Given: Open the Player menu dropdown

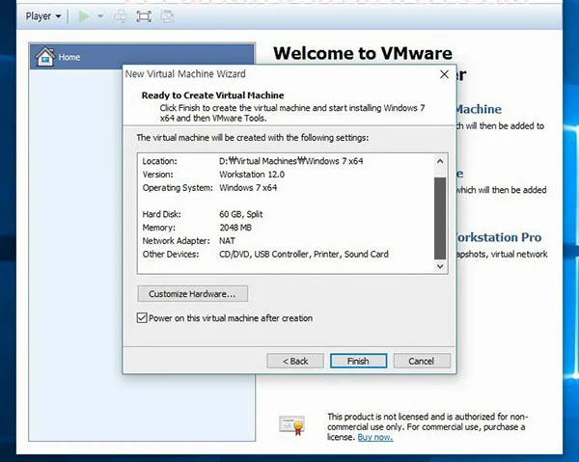Looking at the screenshot, I should pos(42,16).
